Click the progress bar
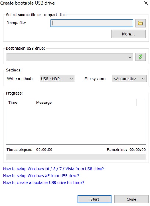 (76, 157)
